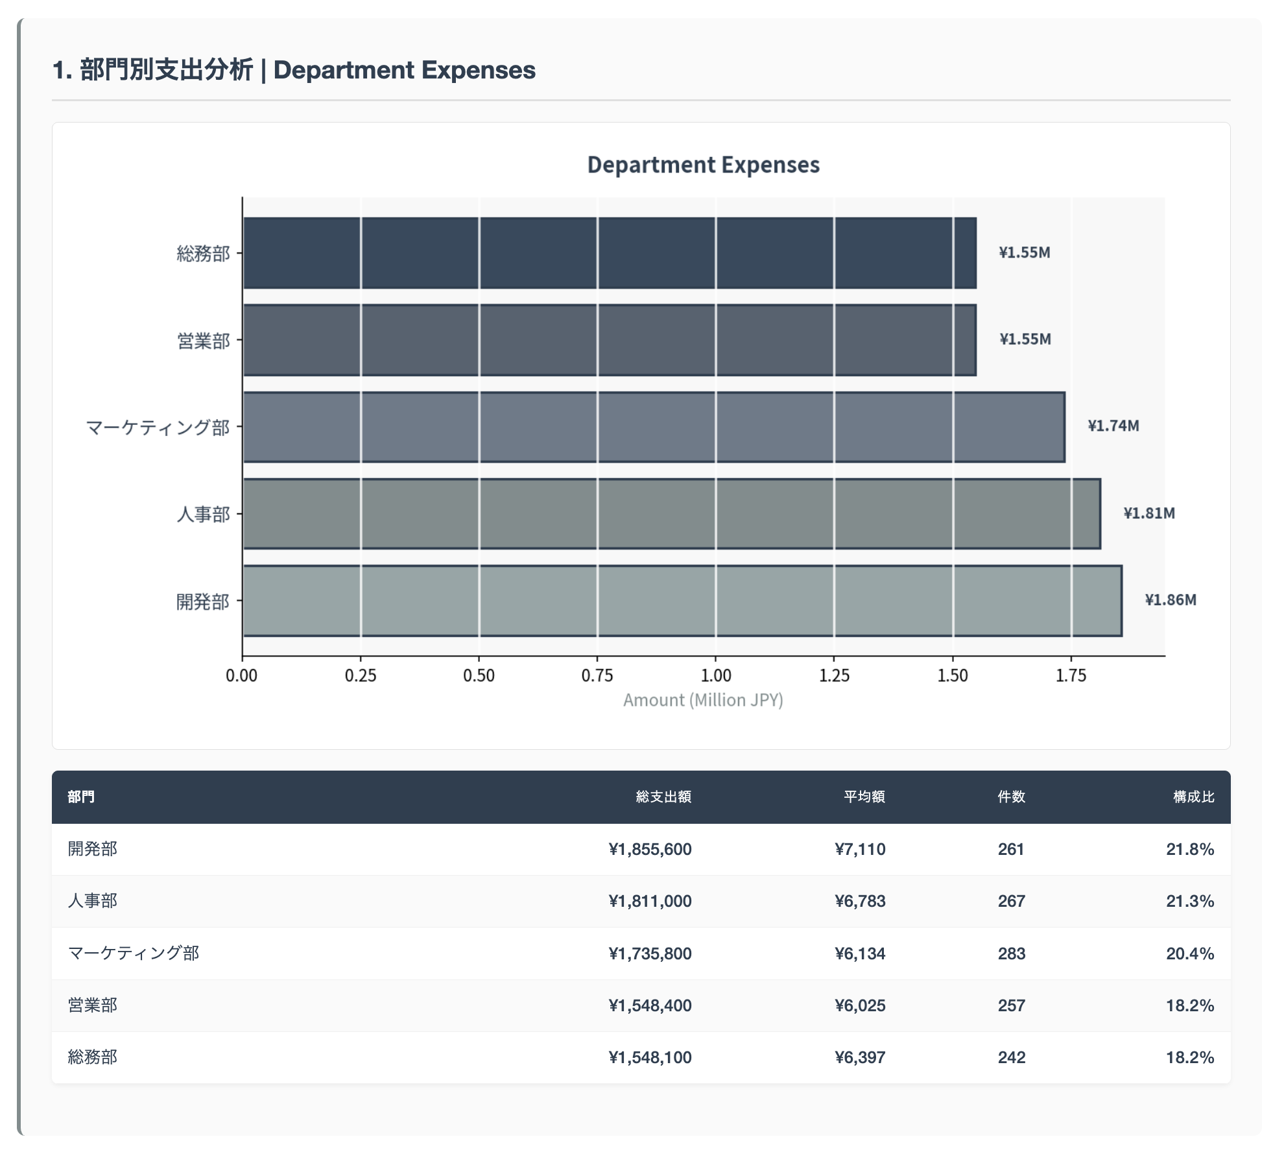Viewport: 1284px width, 1152px height.
Task: Click the Department Expenses chart title
Action: pyautogui.click(x=704, y=164)
